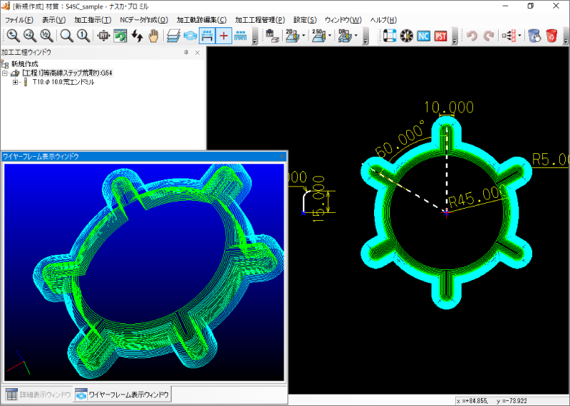
Task: Select 工程1 等高線ステップ荒取り:G54 row
Action: (67, 73)
